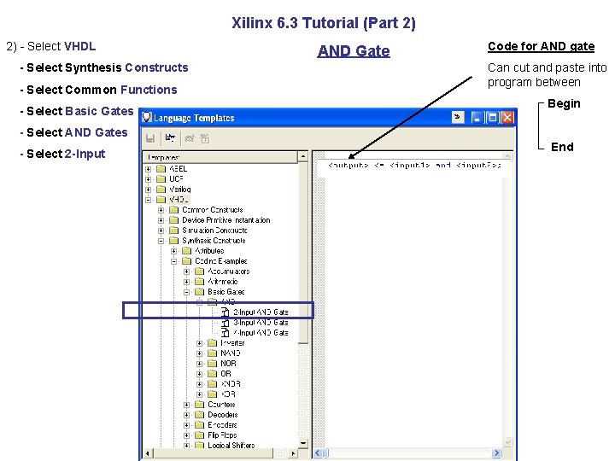Viewport: 615px width, 461px height.
Task: Click the 2-Input AND Gate document icon
Action: tap(225, 312)
